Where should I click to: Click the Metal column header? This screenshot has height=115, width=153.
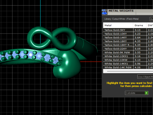[118, 25]
